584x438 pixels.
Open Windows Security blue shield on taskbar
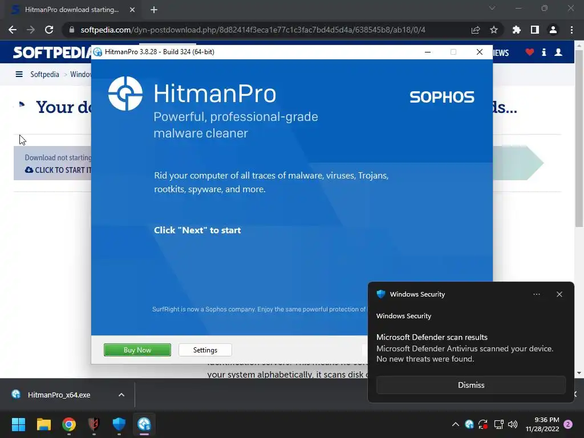pos(119,424)
